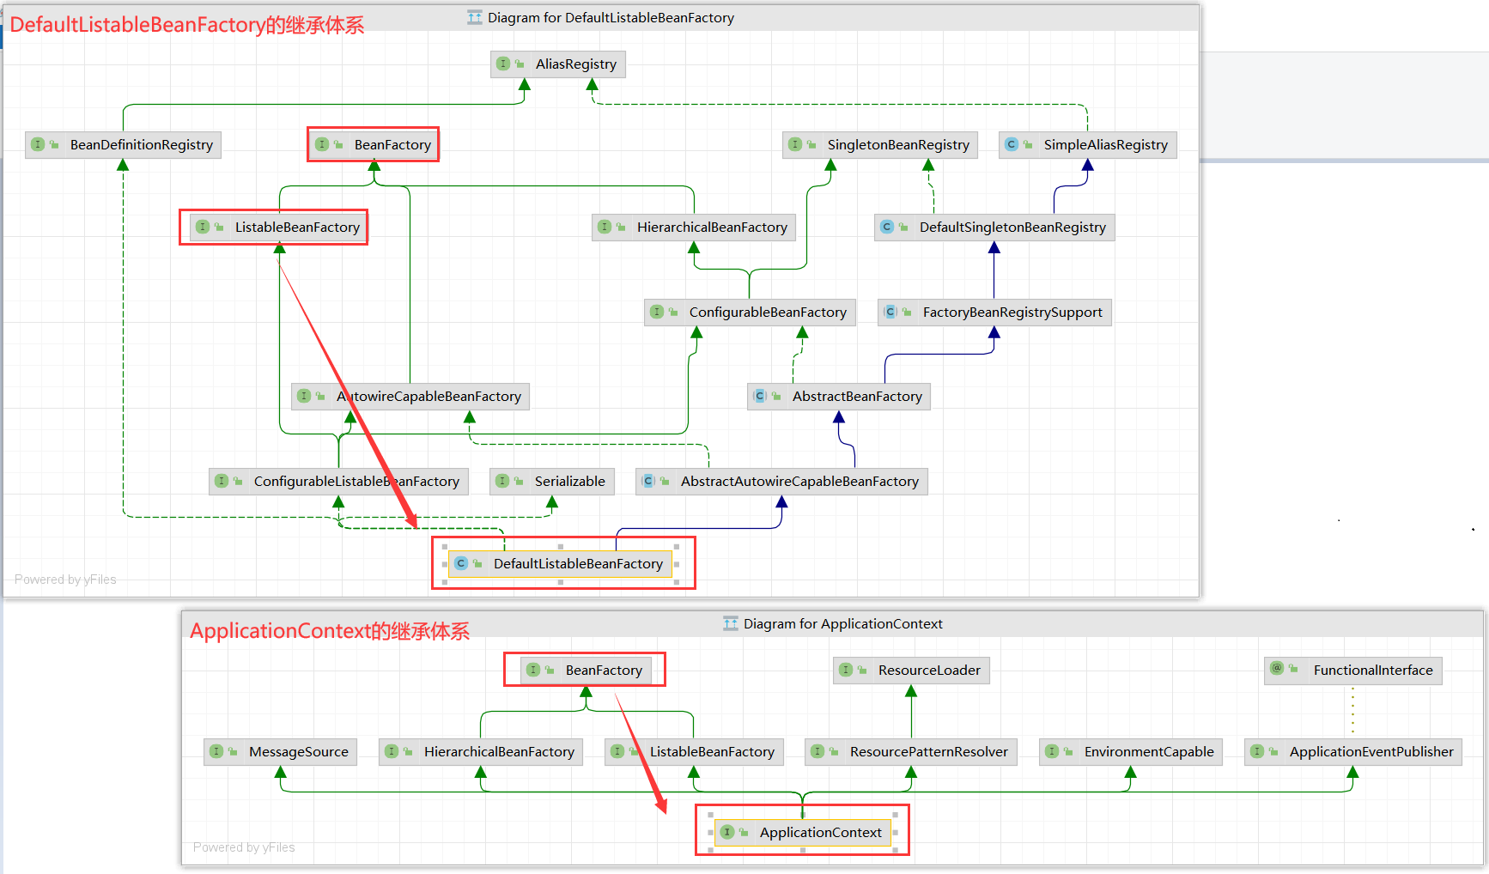The width and height of the screenshot is (1489, 874).
Task: Select the AbstractBeanFactory class node
Action: [839, 397]
